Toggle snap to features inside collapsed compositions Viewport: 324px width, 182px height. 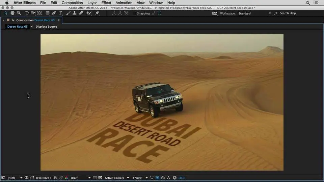point(160,13)
